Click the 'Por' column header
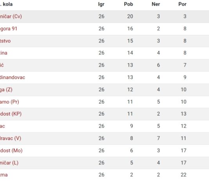This screenshot has width=209, height=181. (x=182, y=4)
